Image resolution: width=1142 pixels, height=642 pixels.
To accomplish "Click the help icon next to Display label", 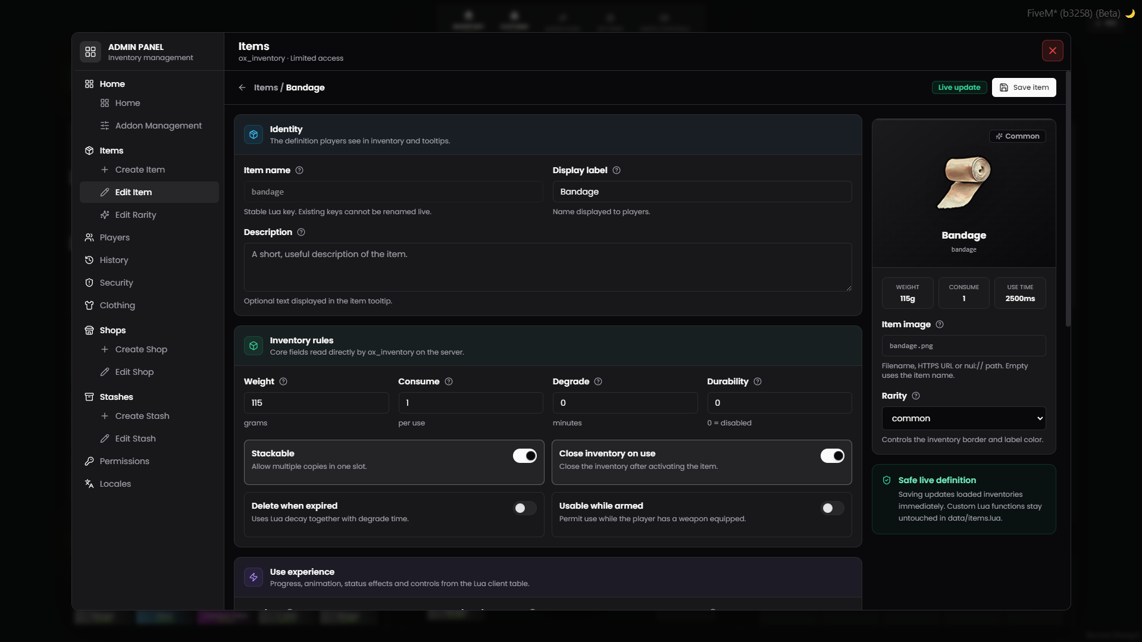I will [617, 170].
